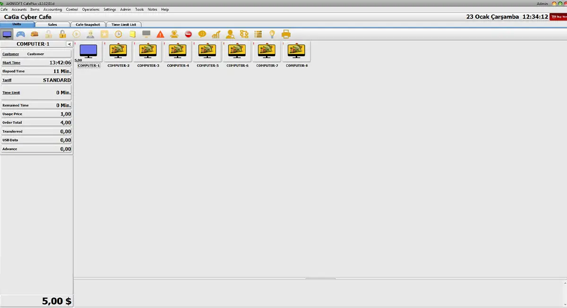Click the faded light padlock icon

pyautogui.click(x=48, y=34)
